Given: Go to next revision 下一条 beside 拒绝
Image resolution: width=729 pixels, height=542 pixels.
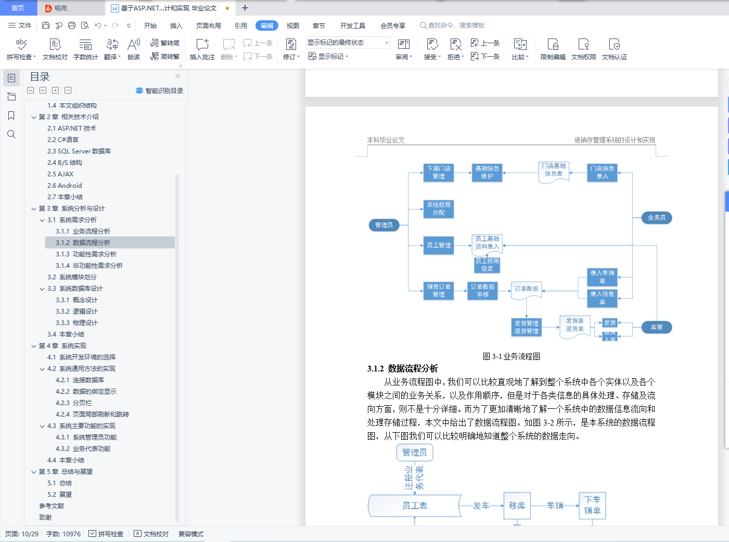Looking at the screenshot, I should 485,56.
